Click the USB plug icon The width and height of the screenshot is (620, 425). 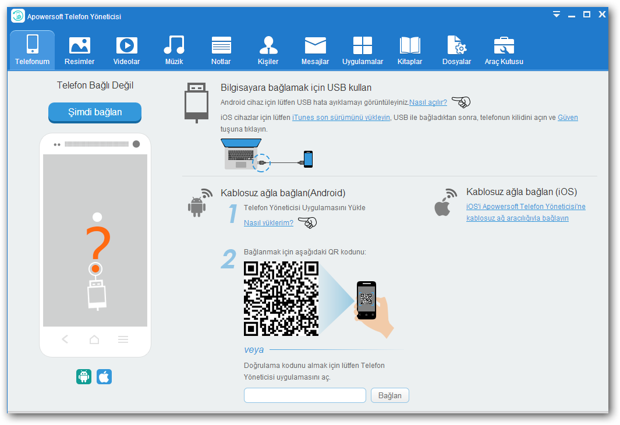(x=197, y=103)
